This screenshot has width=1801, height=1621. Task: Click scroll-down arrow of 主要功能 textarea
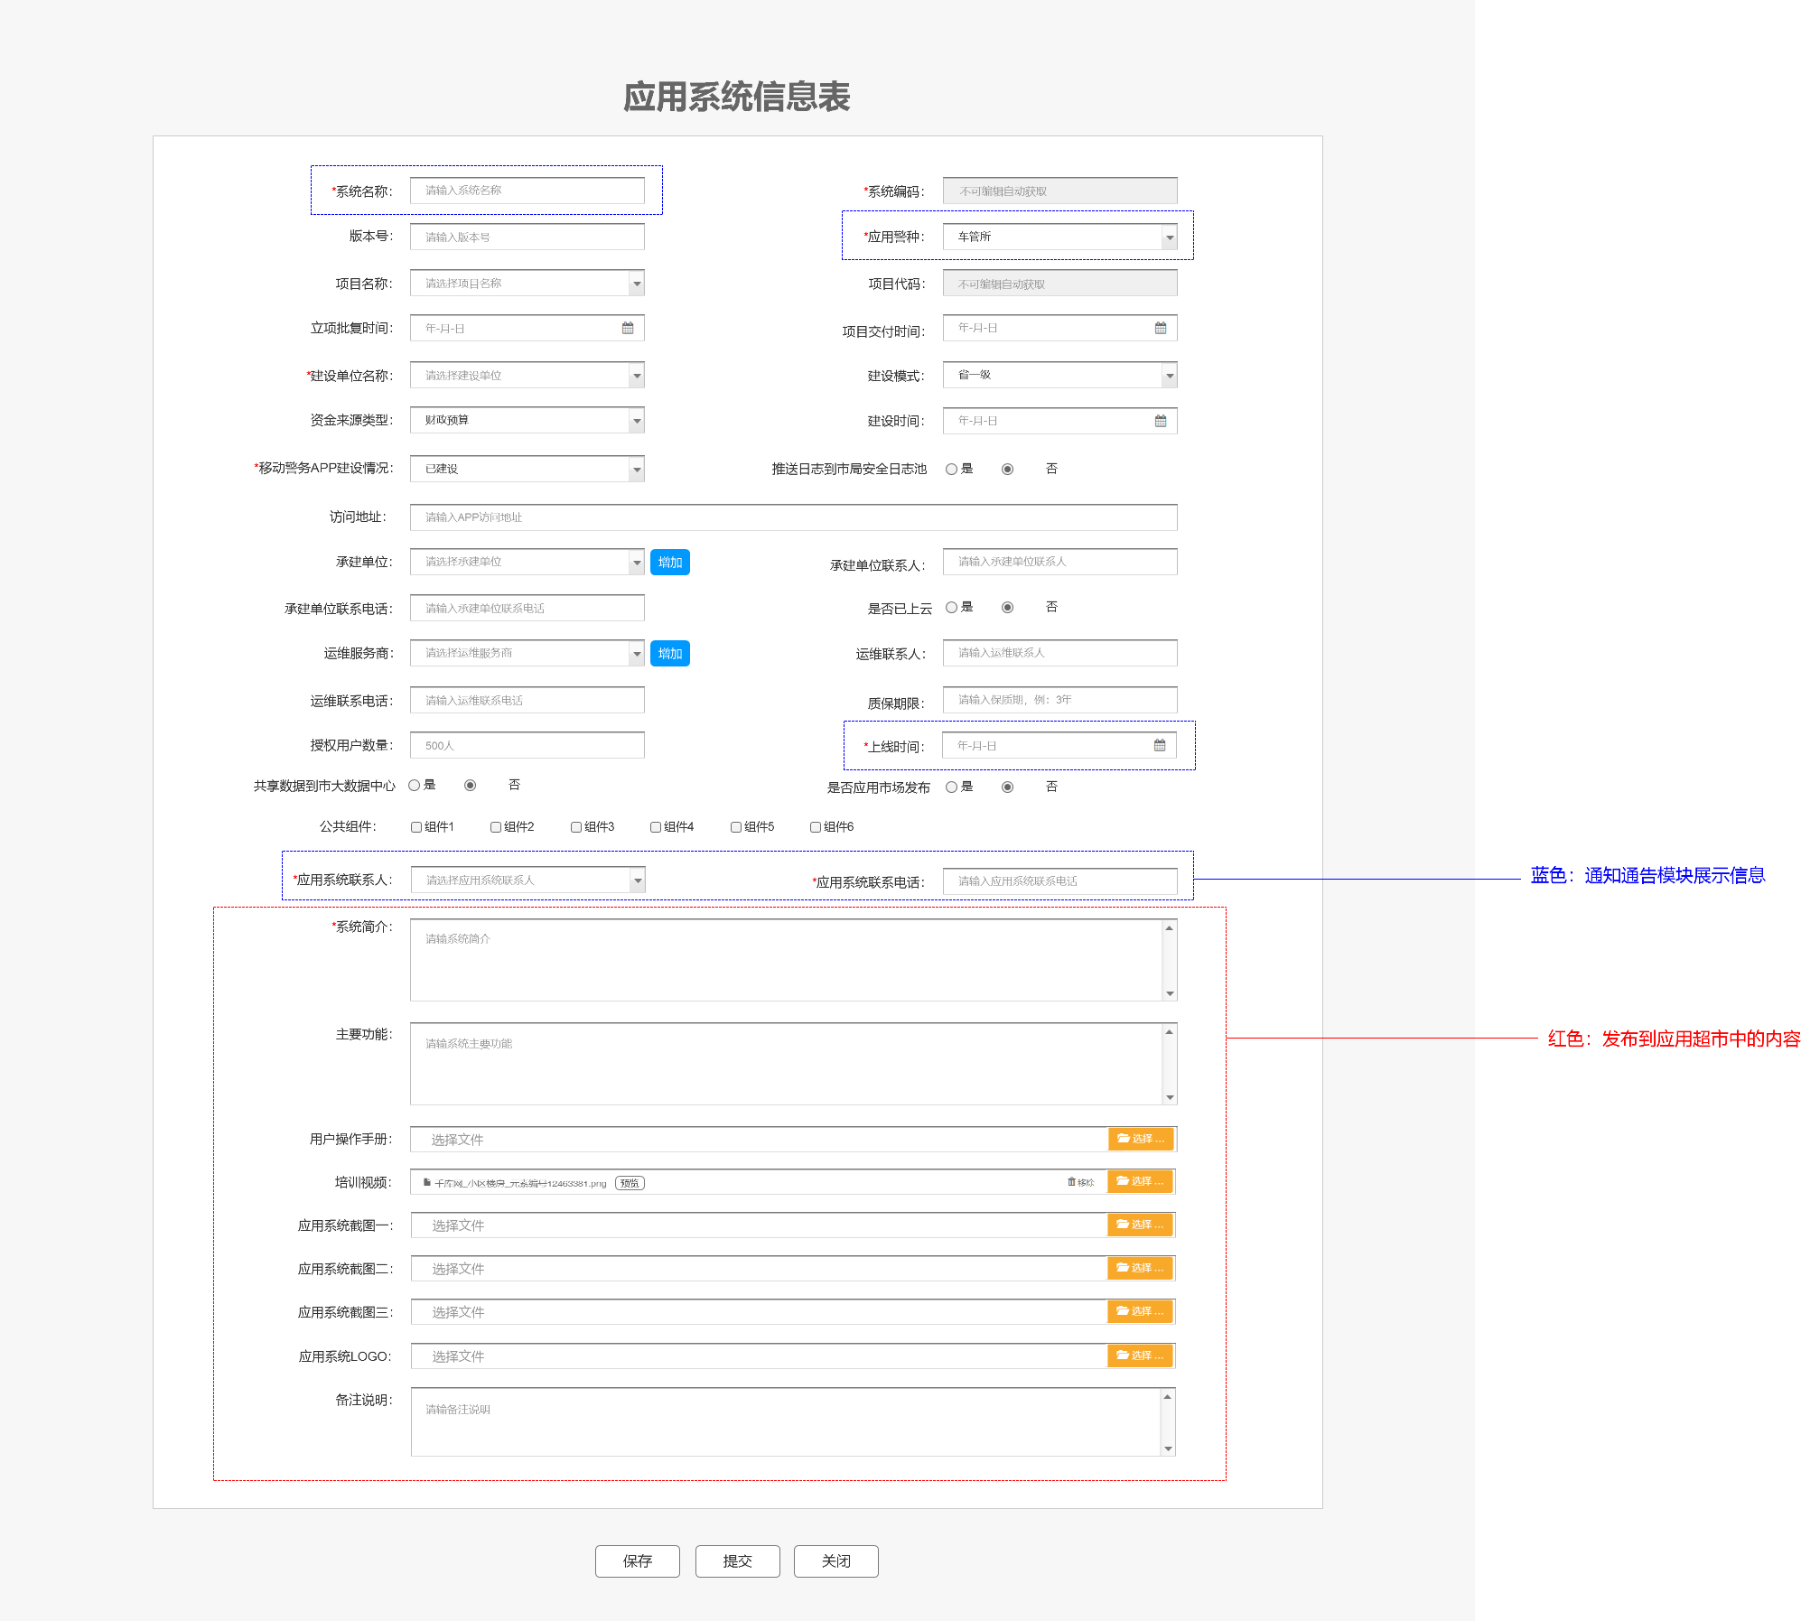(1170, 1097)
